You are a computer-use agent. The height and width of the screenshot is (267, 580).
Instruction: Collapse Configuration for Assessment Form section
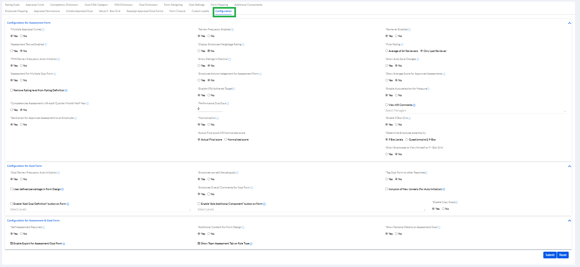coord(569,23)
